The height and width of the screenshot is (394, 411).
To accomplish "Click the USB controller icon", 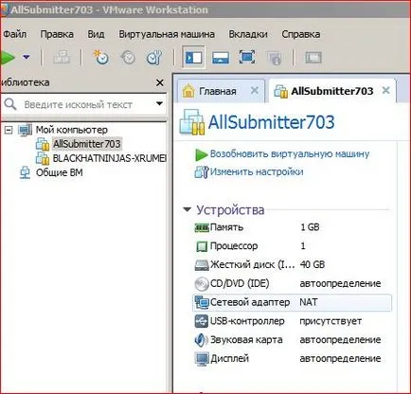I will (x=202, y=321).
